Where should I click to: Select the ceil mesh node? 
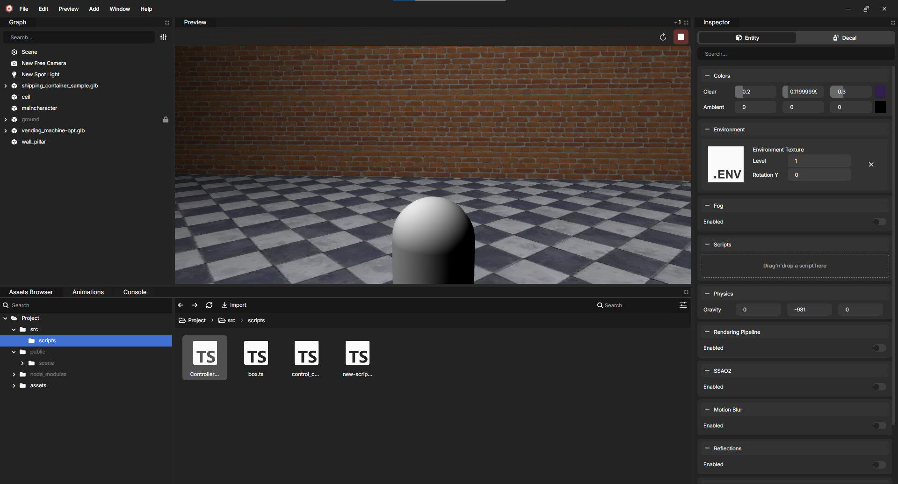[26, 97]
